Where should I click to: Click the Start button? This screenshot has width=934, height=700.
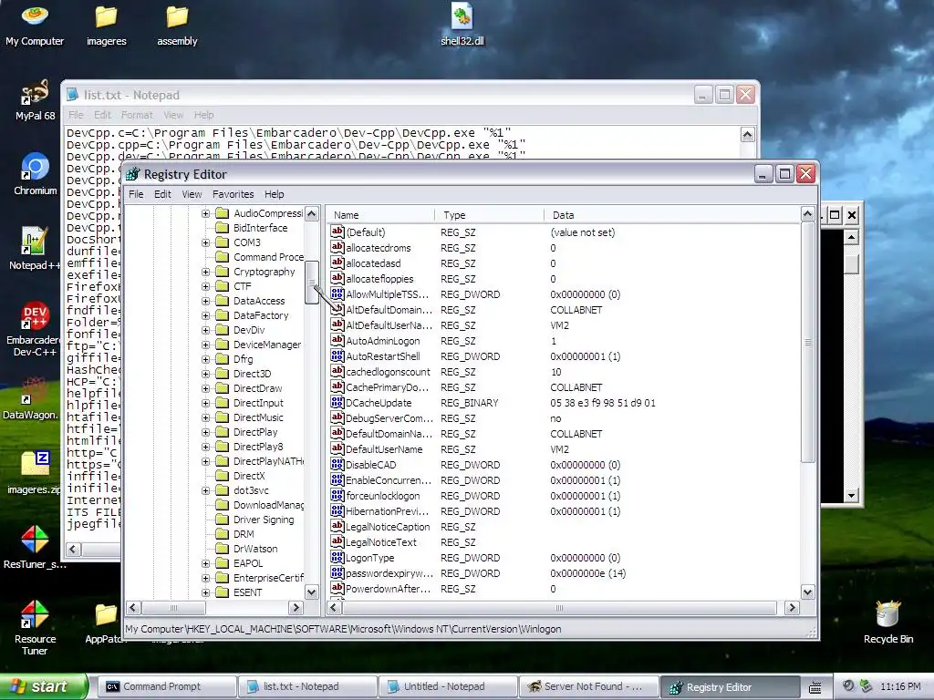[43, 686]
